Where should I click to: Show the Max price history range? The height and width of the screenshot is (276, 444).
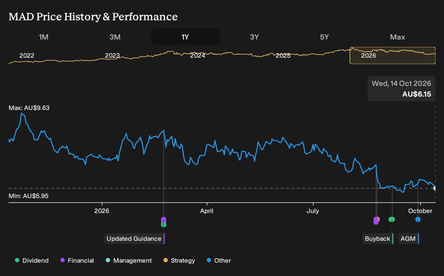point(398,37)
